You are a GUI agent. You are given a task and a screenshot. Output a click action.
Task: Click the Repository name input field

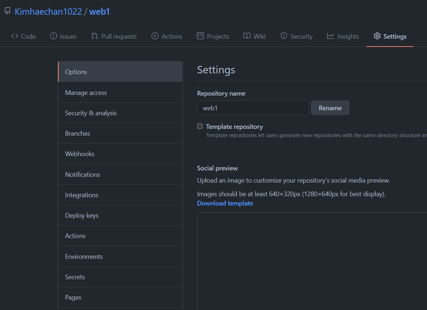pyautogui.click(x=253, y=108)
